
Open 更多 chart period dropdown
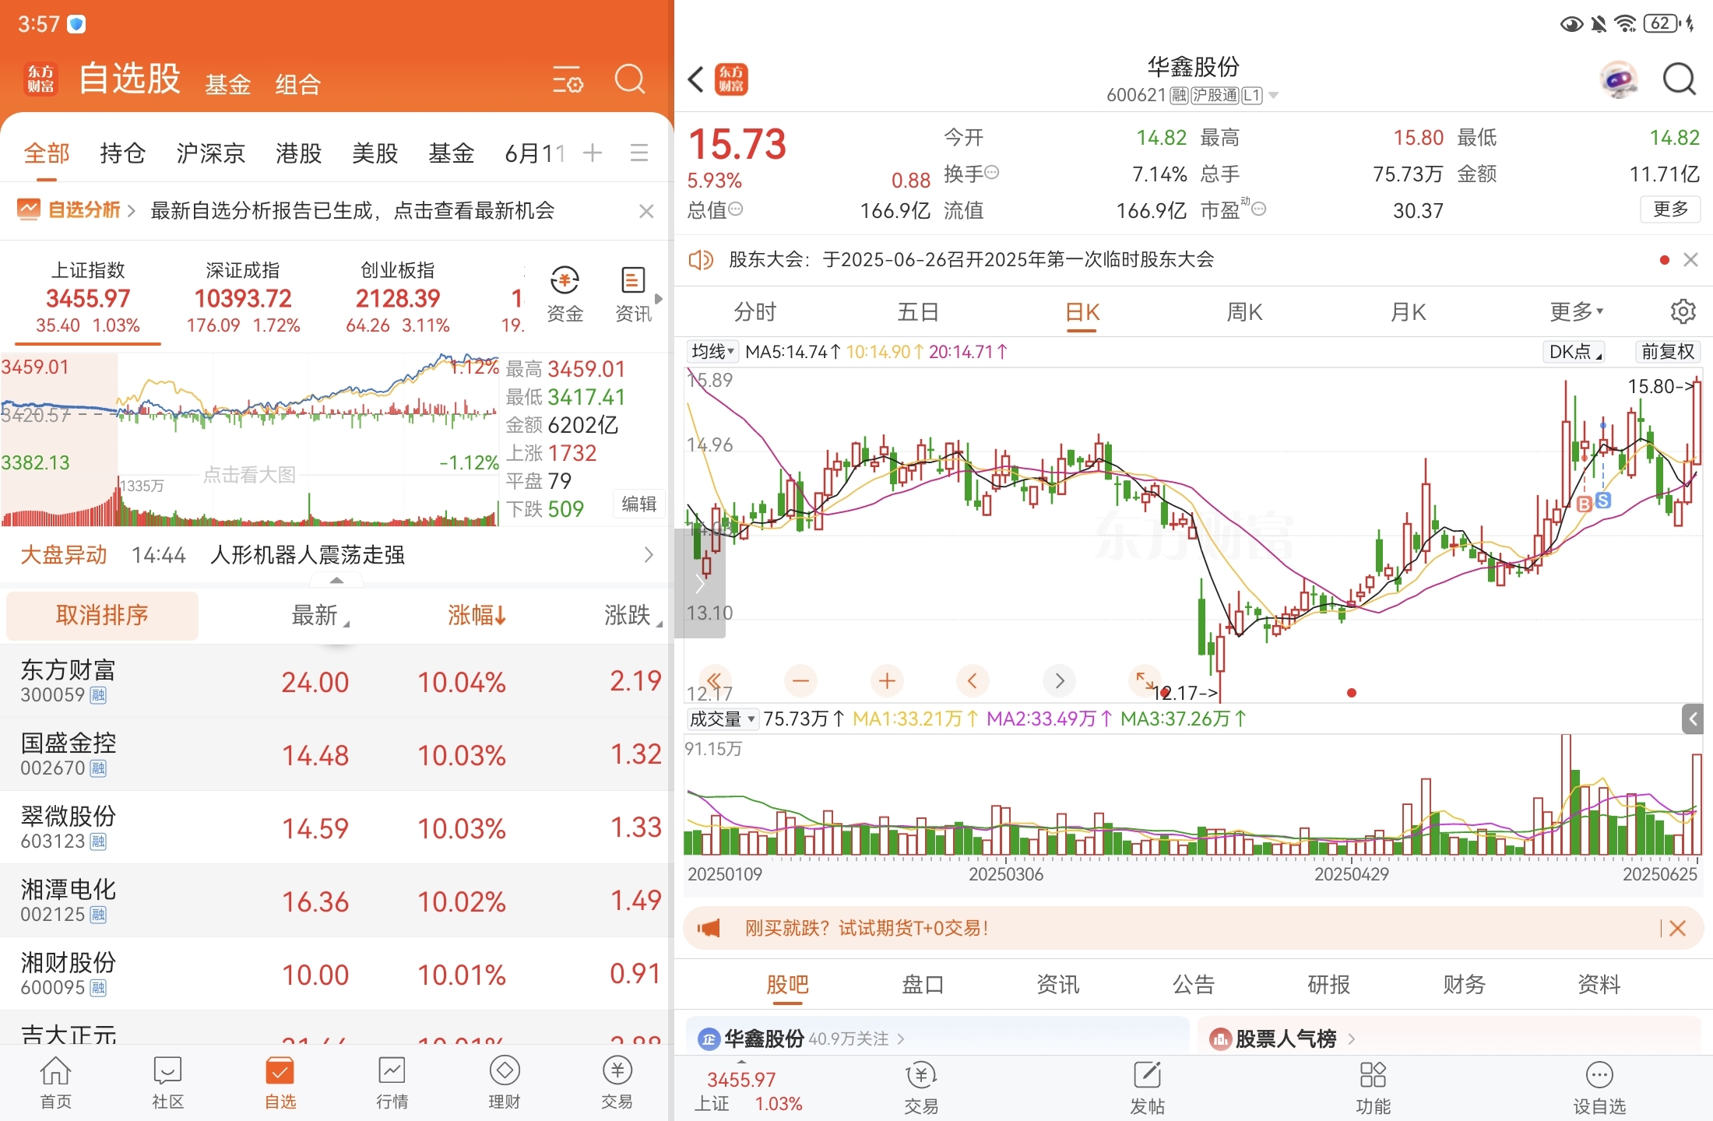[1576, 311]
